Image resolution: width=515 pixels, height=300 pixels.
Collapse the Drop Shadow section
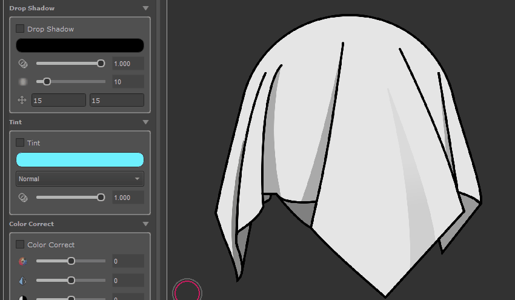[145, 8]
